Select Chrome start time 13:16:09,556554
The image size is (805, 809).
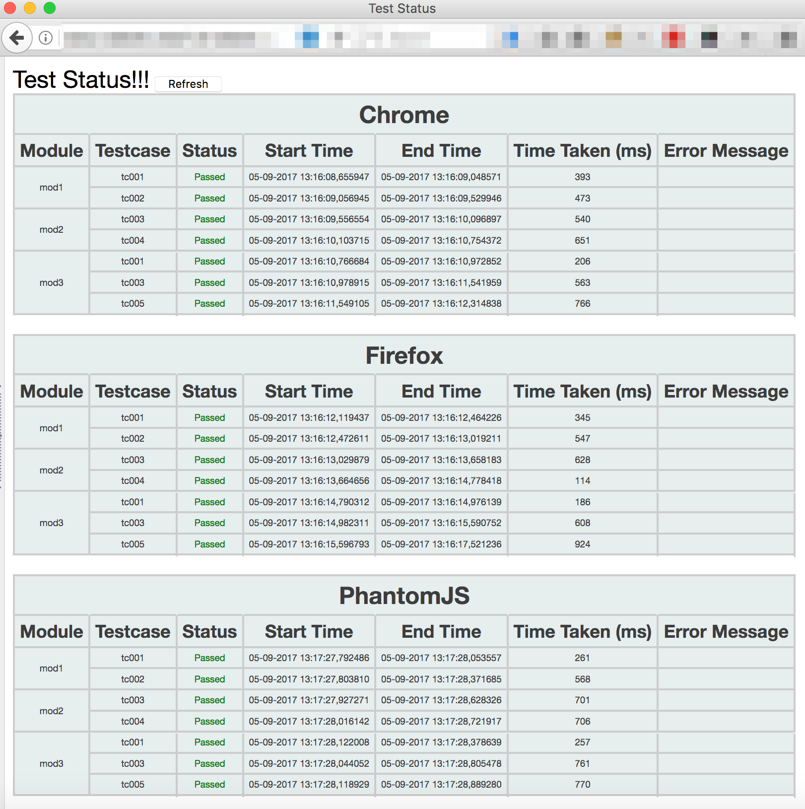point(309,219)
